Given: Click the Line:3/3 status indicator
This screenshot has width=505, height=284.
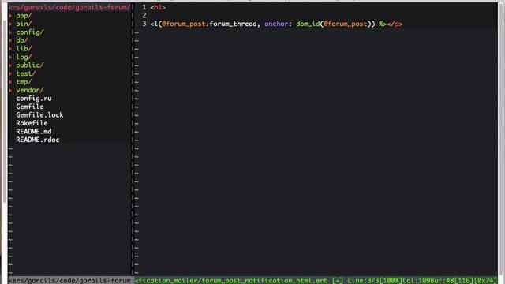Looking at the screenshot, I should 363,281.
